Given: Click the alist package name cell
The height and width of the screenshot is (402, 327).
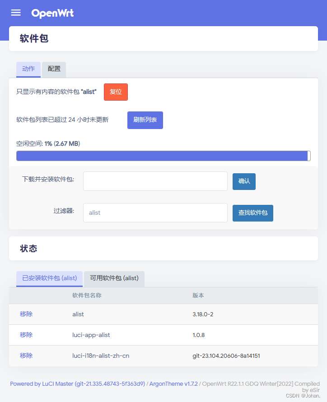Looking at the screenshot, I should (x=78, y=314).
